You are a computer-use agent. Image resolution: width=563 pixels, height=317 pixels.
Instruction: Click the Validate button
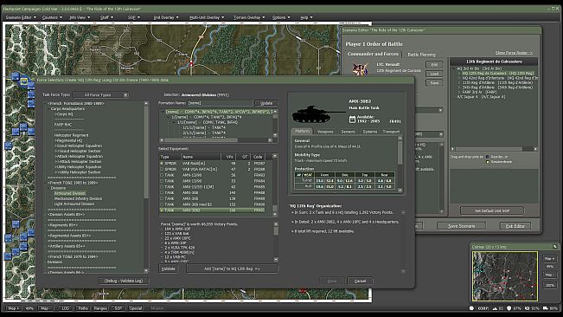click(168, 268)
